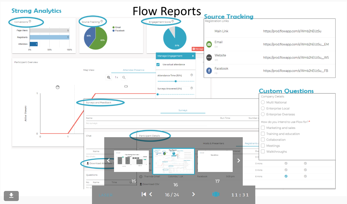Open help icon for Surveys Answered
Screen dimensions: 347x204
192,88
